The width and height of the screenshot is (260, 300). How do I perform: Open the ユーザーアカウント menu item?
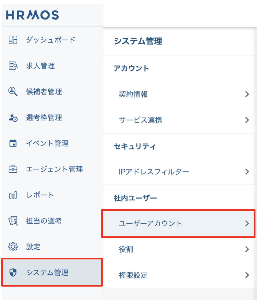point(150,223)
